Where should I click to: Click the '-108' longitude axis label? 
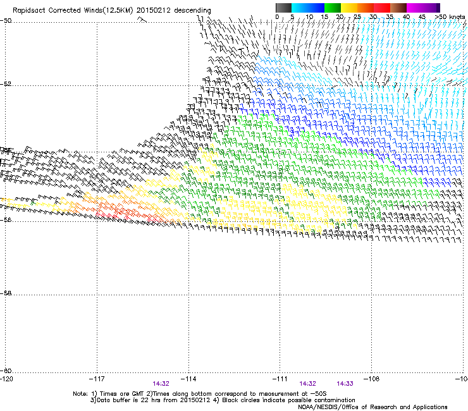pos(372,379)
